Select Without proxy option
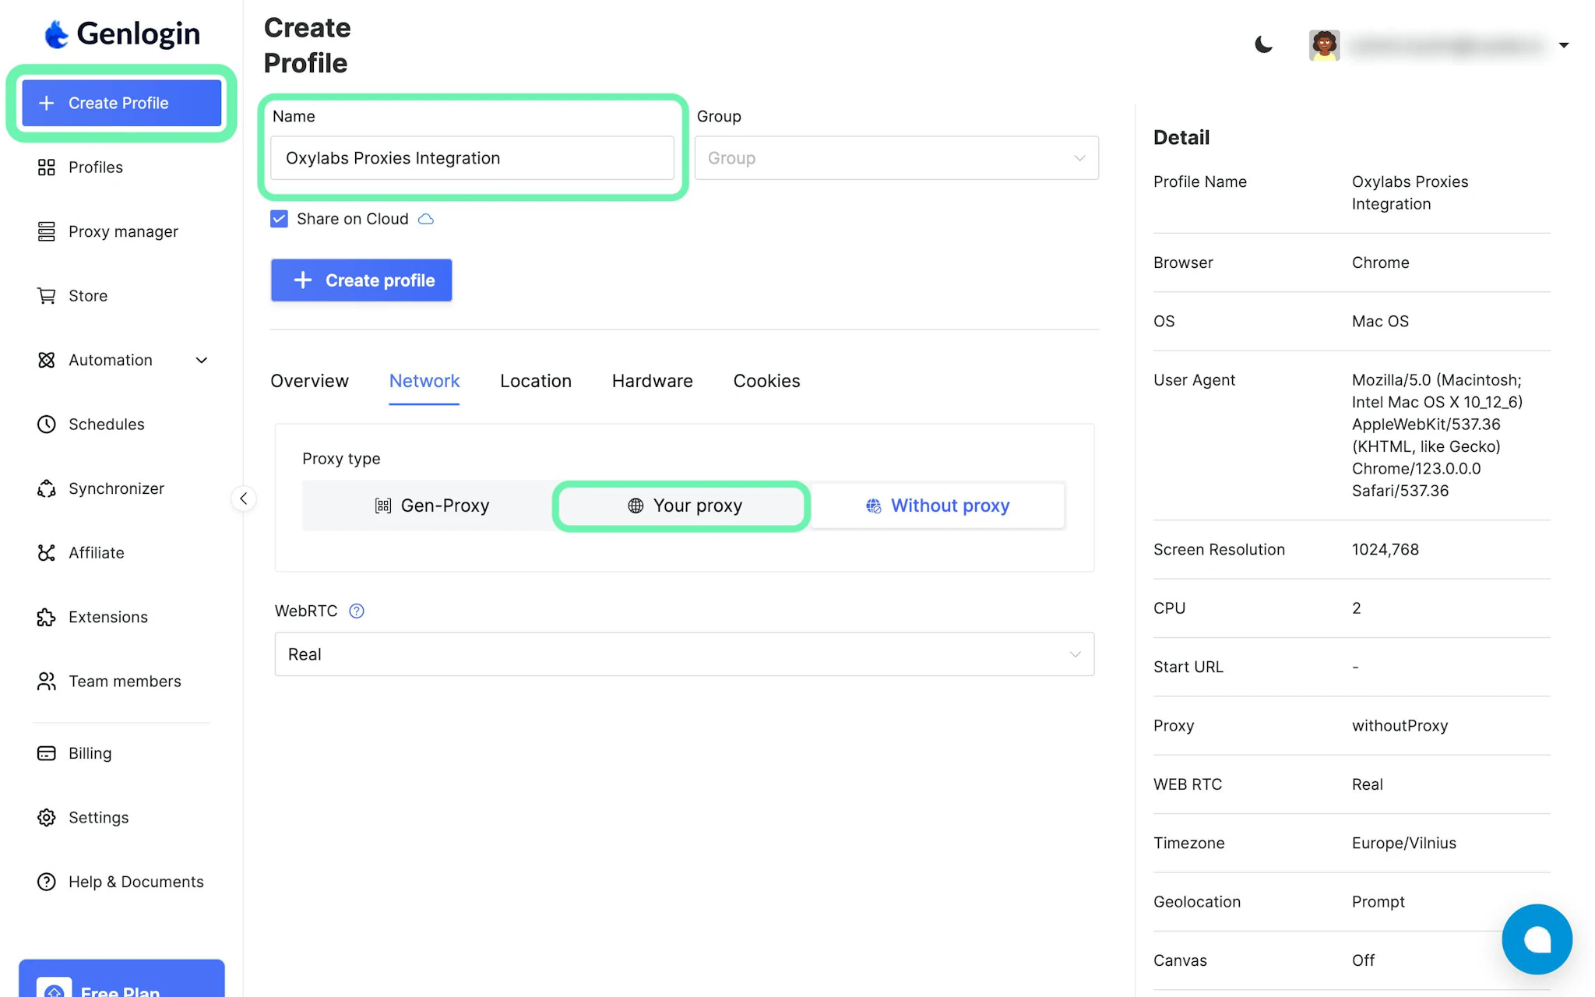The image size is (1595, 997). pyautogui.click(x=938, y=506)
